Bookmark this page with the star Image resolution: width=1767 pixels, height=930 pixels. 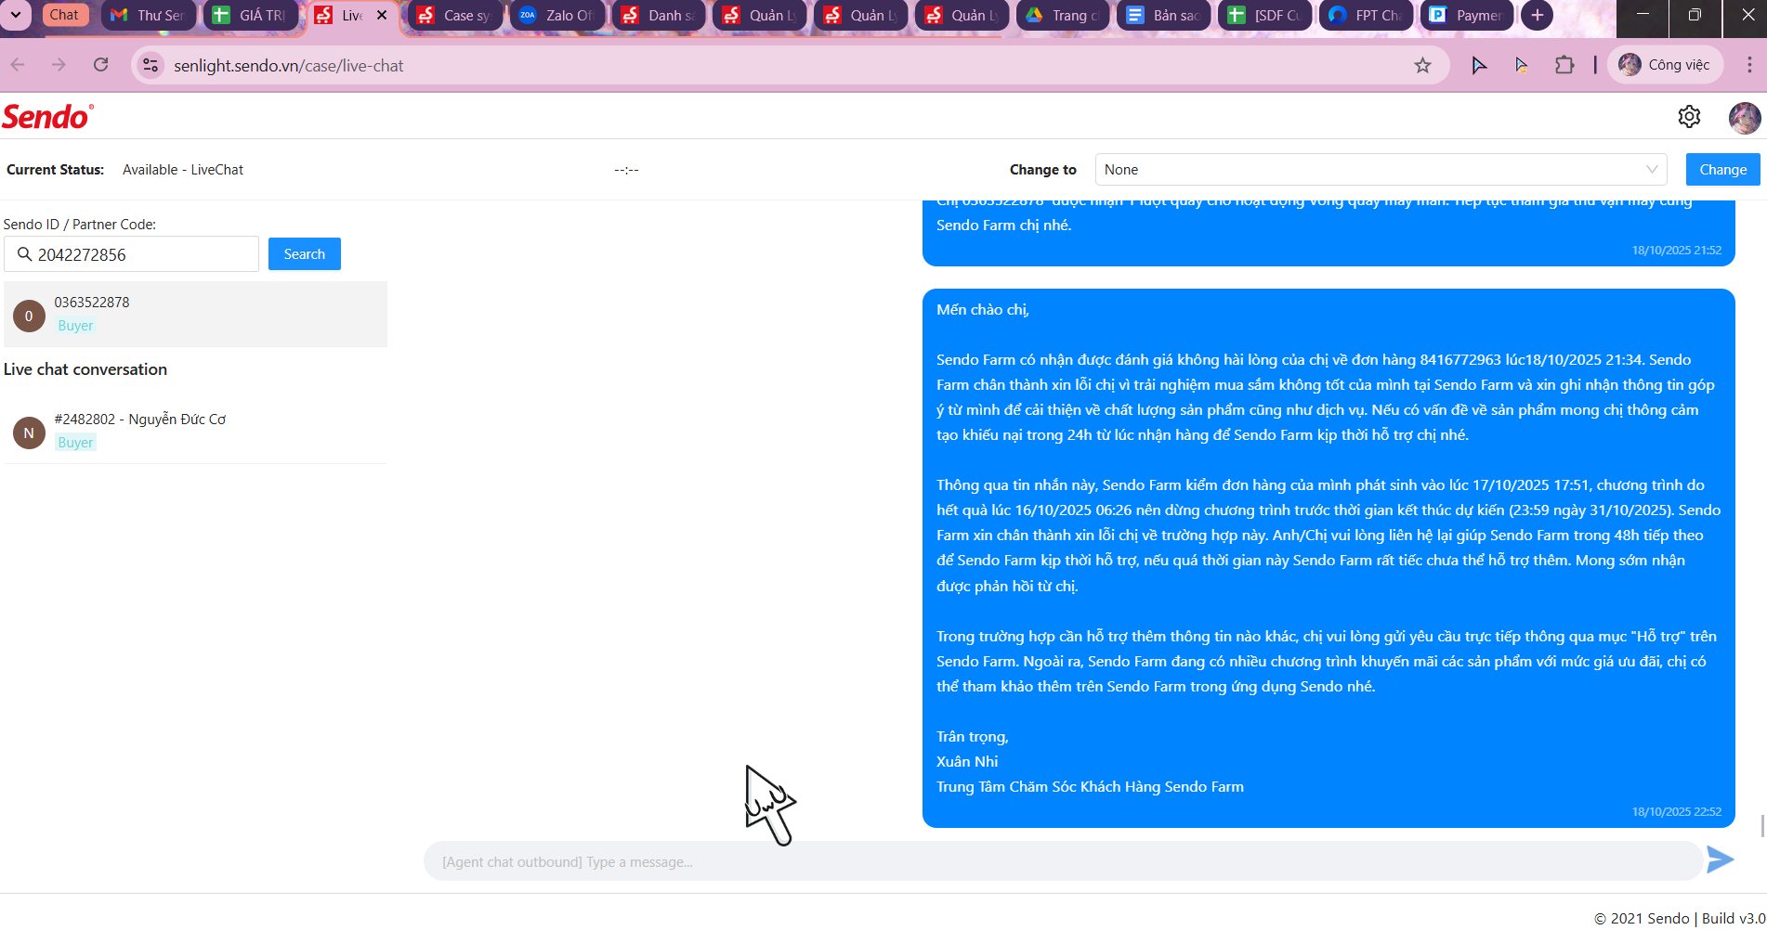(x=1422, y=65)
